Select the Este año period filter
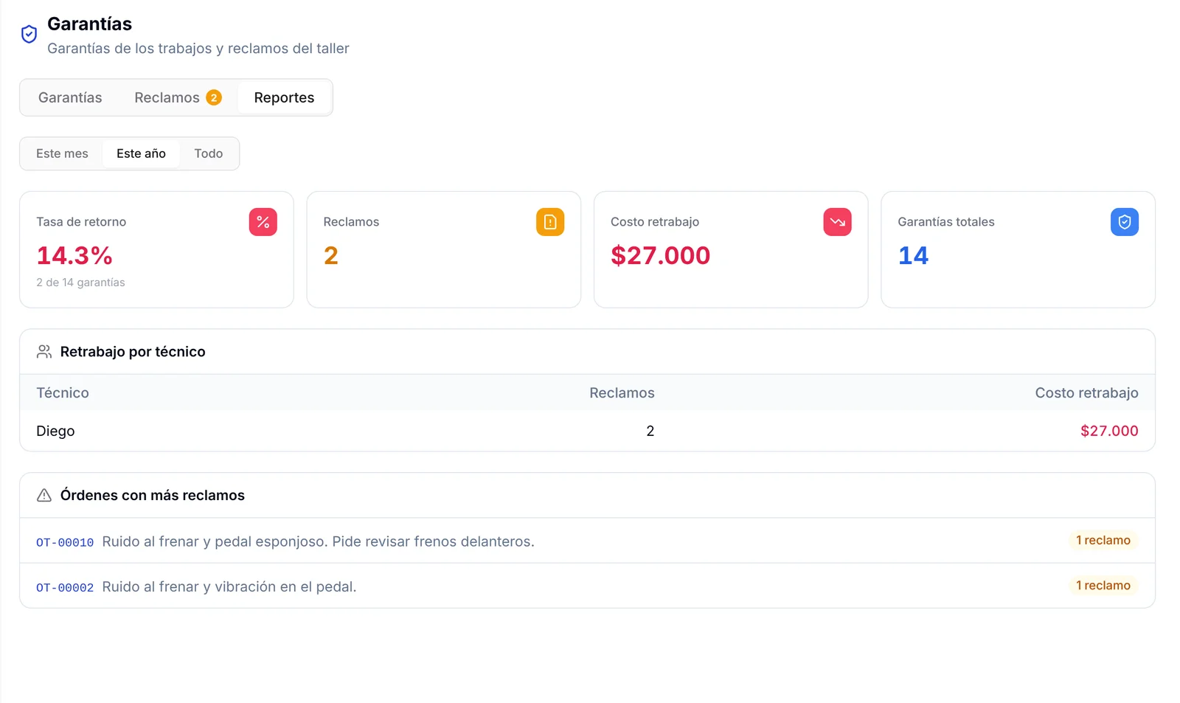 tap(141, 153)
